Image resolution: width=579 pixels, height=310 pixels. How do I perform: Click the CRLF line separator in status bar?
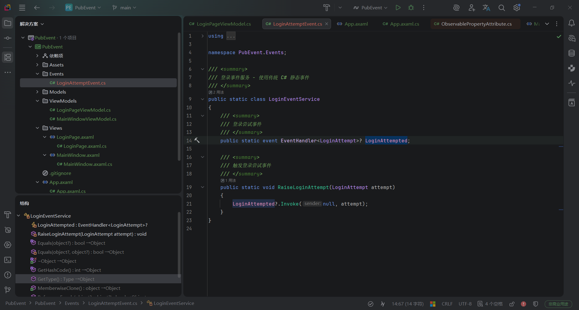[x=447, y=304]
